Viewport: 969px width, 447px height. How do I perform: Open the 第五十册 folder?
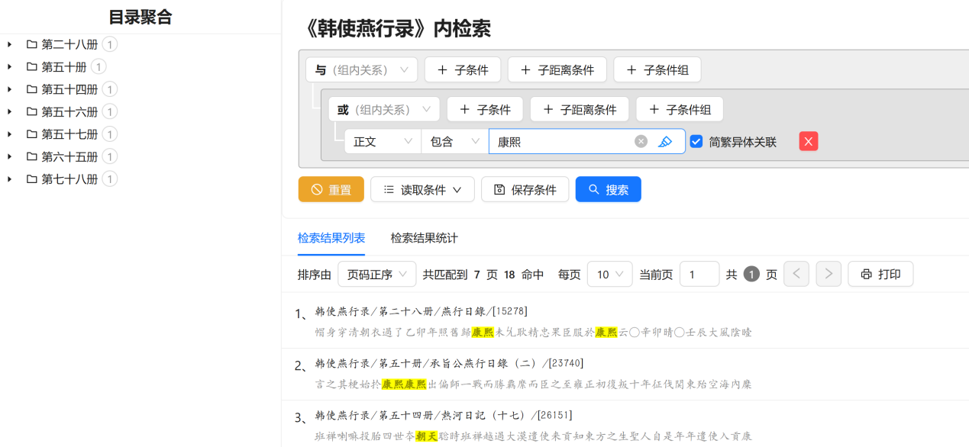pyautogui.click(x=63, y=67)
